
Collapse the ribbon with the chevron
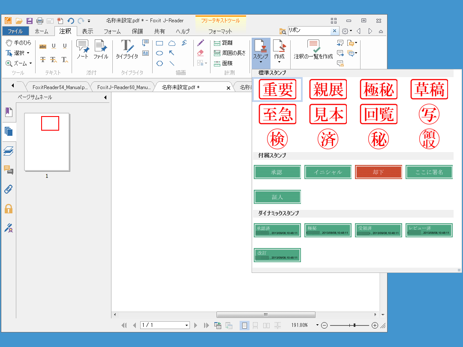point(381,31)
